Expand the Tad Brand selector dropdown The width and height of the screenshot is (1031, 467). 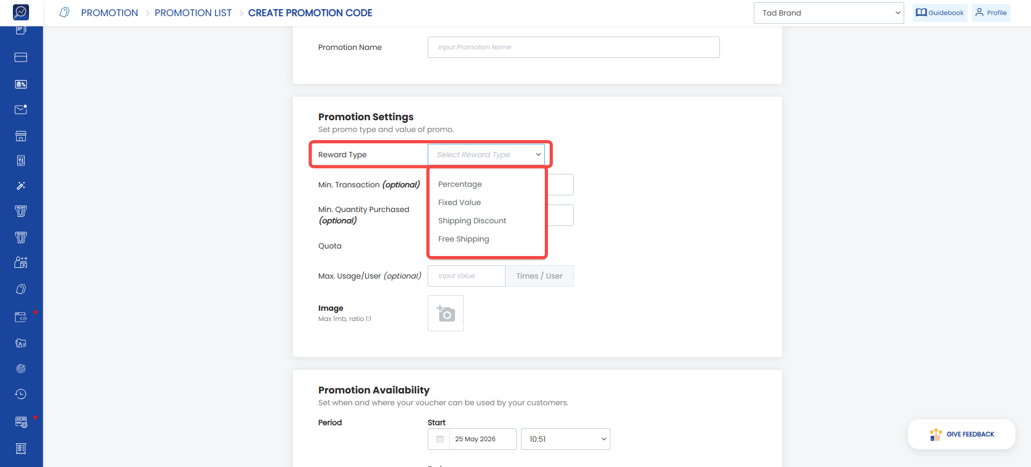[x=829, y=13]
